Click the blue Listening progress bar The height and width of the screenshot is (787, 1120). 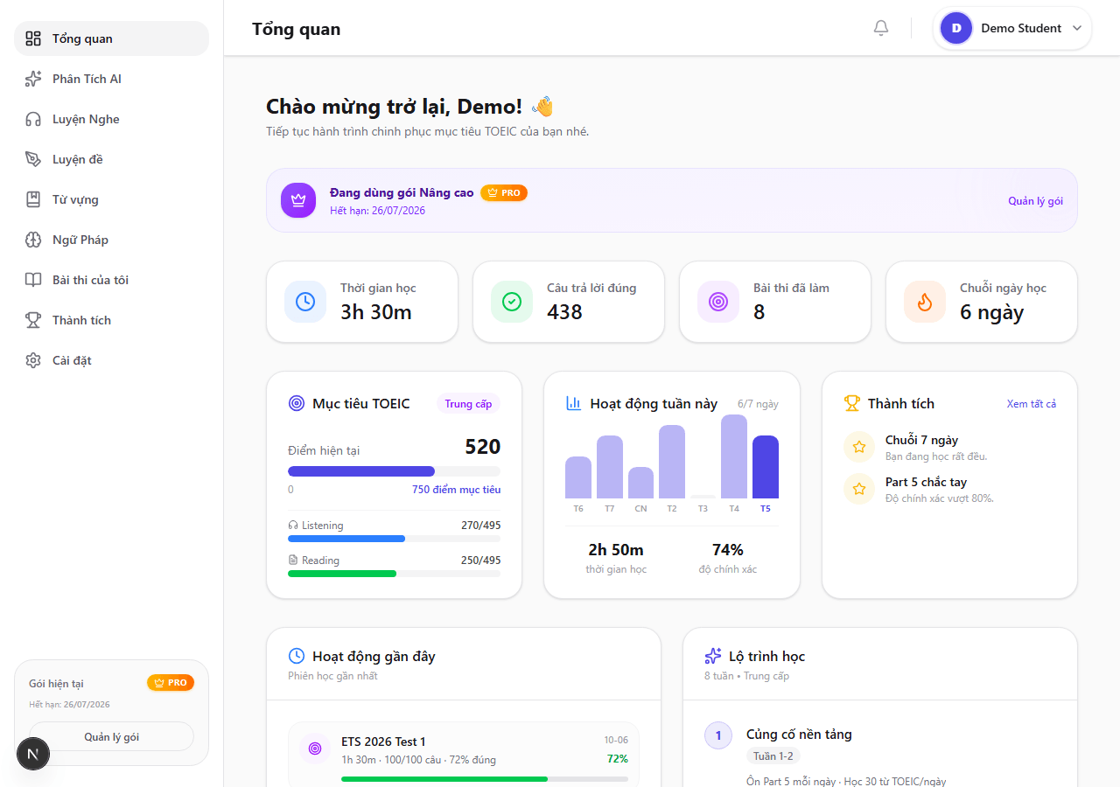pyautogui.click(x=395, y=539)
